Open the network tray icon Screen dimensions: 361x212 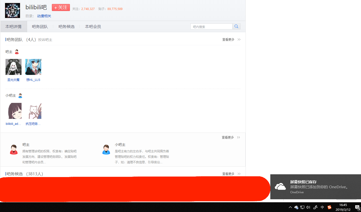[302, 207]
